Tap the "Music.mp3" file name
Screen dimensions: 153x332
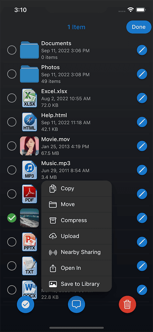click(x=56, y=163)
